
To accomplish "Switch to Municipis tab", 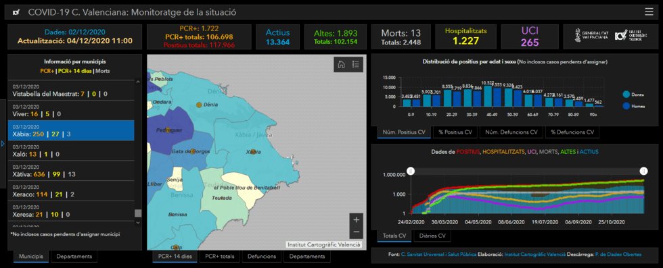I will [31, 256].
